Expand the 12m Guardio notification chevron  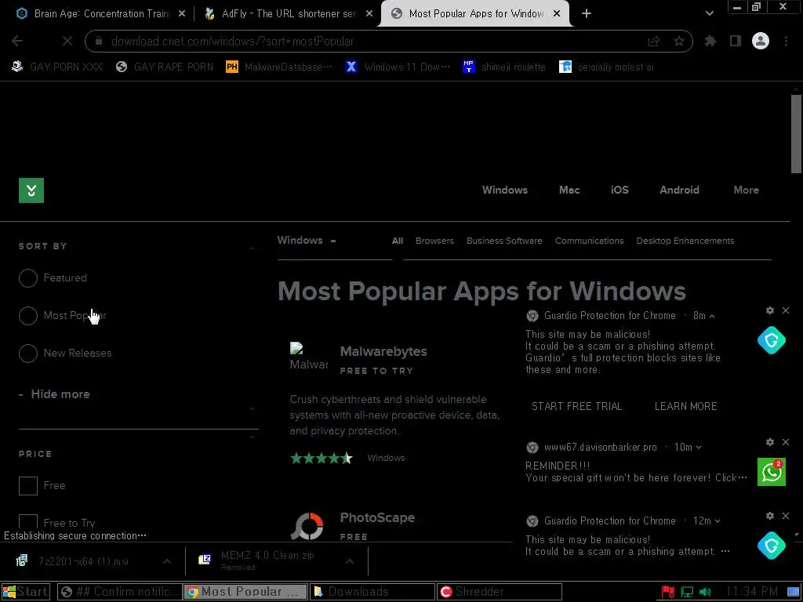[717, 521]
